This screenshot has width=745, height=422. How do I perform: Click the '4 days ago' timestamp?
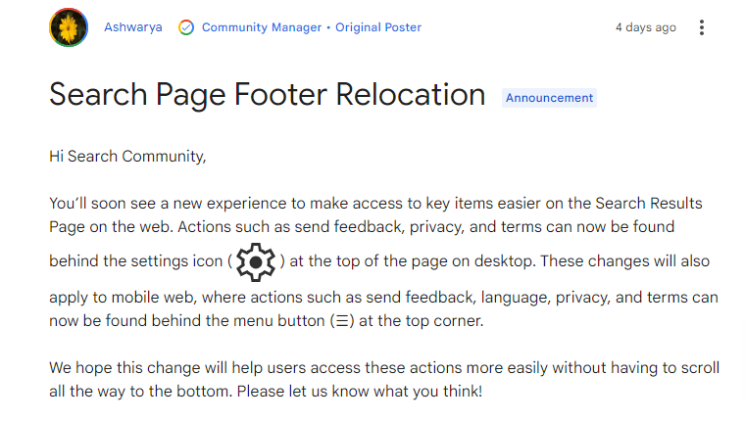coord(646,27)
